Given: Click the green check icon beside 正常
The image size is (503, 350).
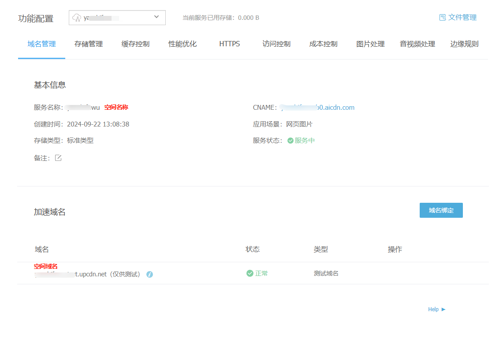Looking at the screenshot, I should (x=250, y=273).
